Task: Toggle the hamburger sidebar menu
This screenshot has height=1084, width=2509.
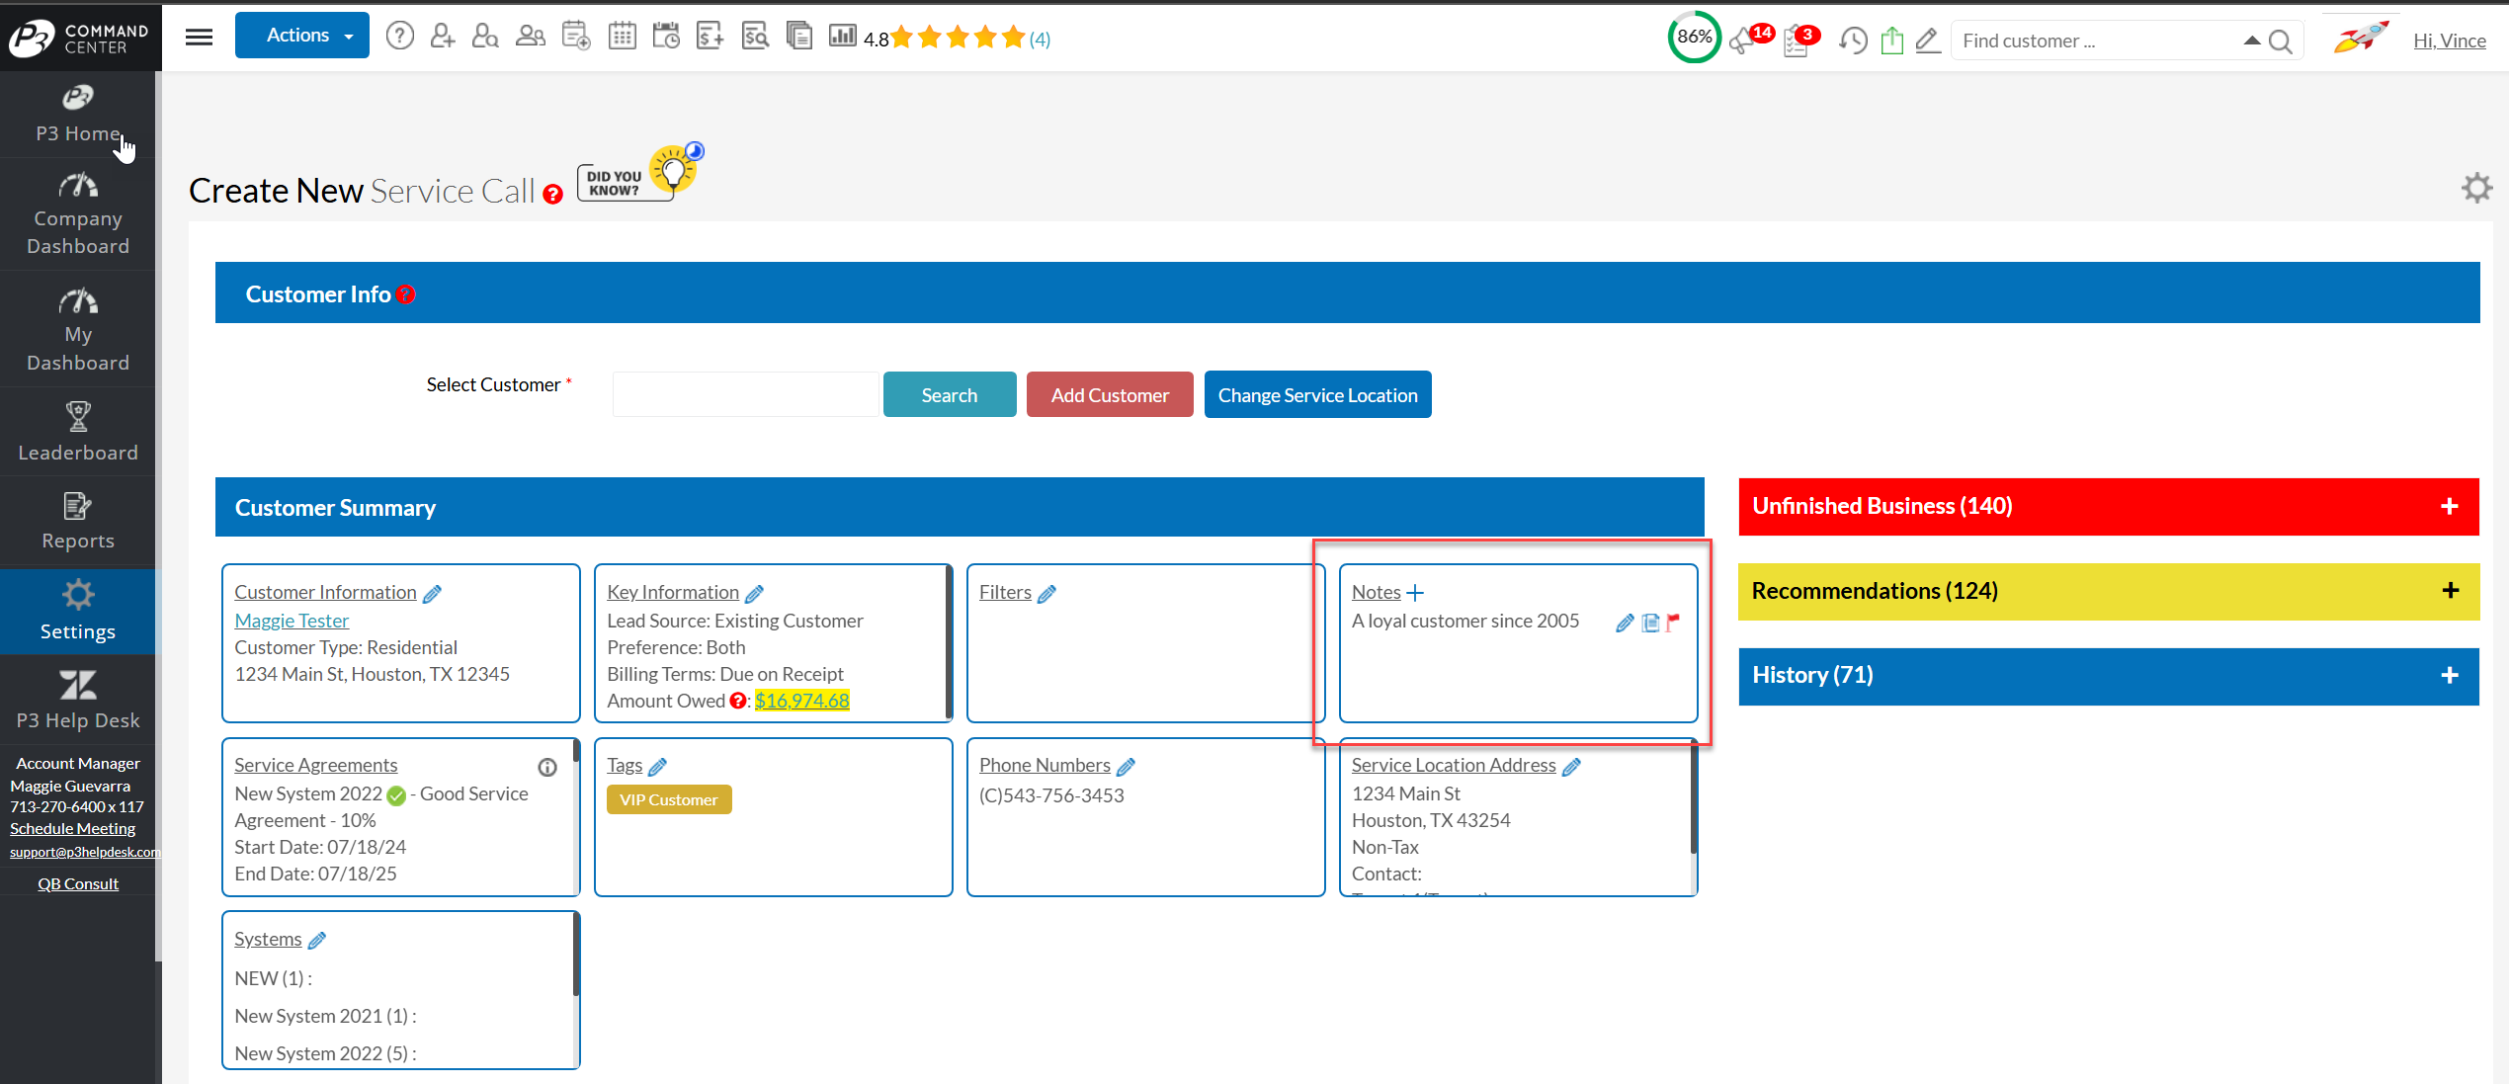Action: tap(199, 37)
